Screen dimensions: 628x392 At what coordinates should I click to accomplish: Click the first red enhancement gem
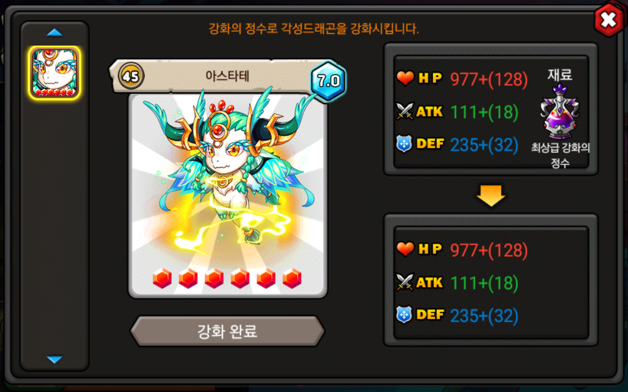pyautogui.click(x=162, y=278)
